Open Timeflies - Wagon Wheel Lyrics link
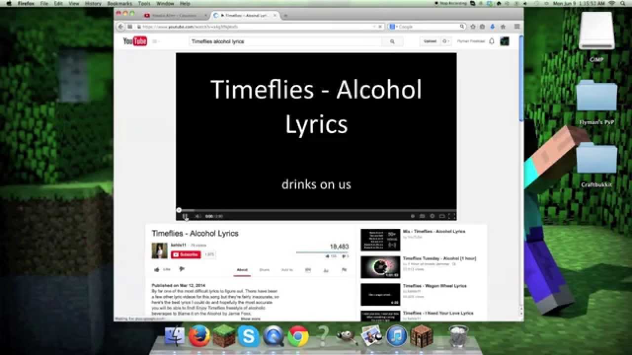Screen dimensions: 632x355 (434, 286)
